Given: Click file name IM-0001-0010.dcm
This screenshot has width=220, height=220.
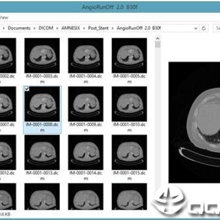Looking at the screenshot, I should (x=130, y=127).
